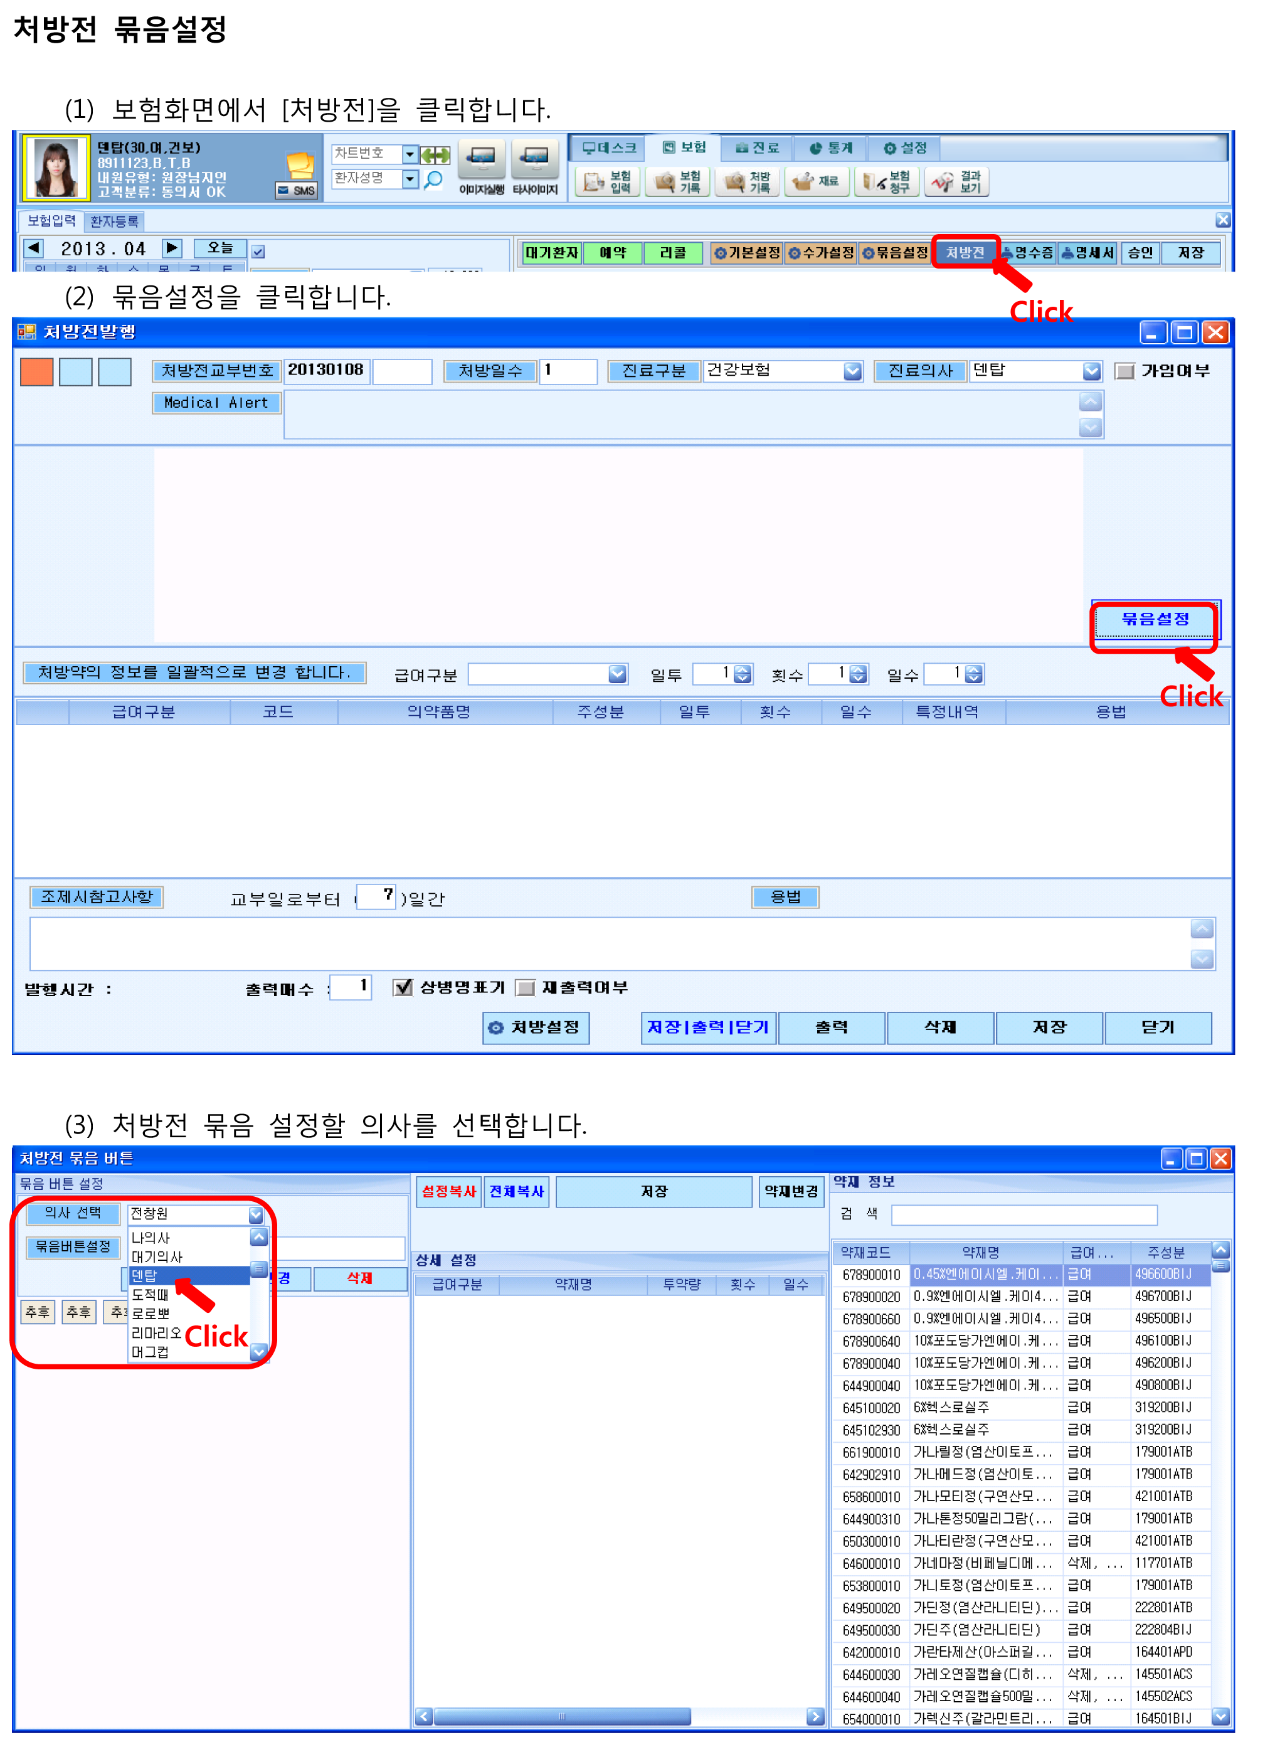Click the 약재 list vertical scrollbar down arrow

(x=1220, y=1716)
